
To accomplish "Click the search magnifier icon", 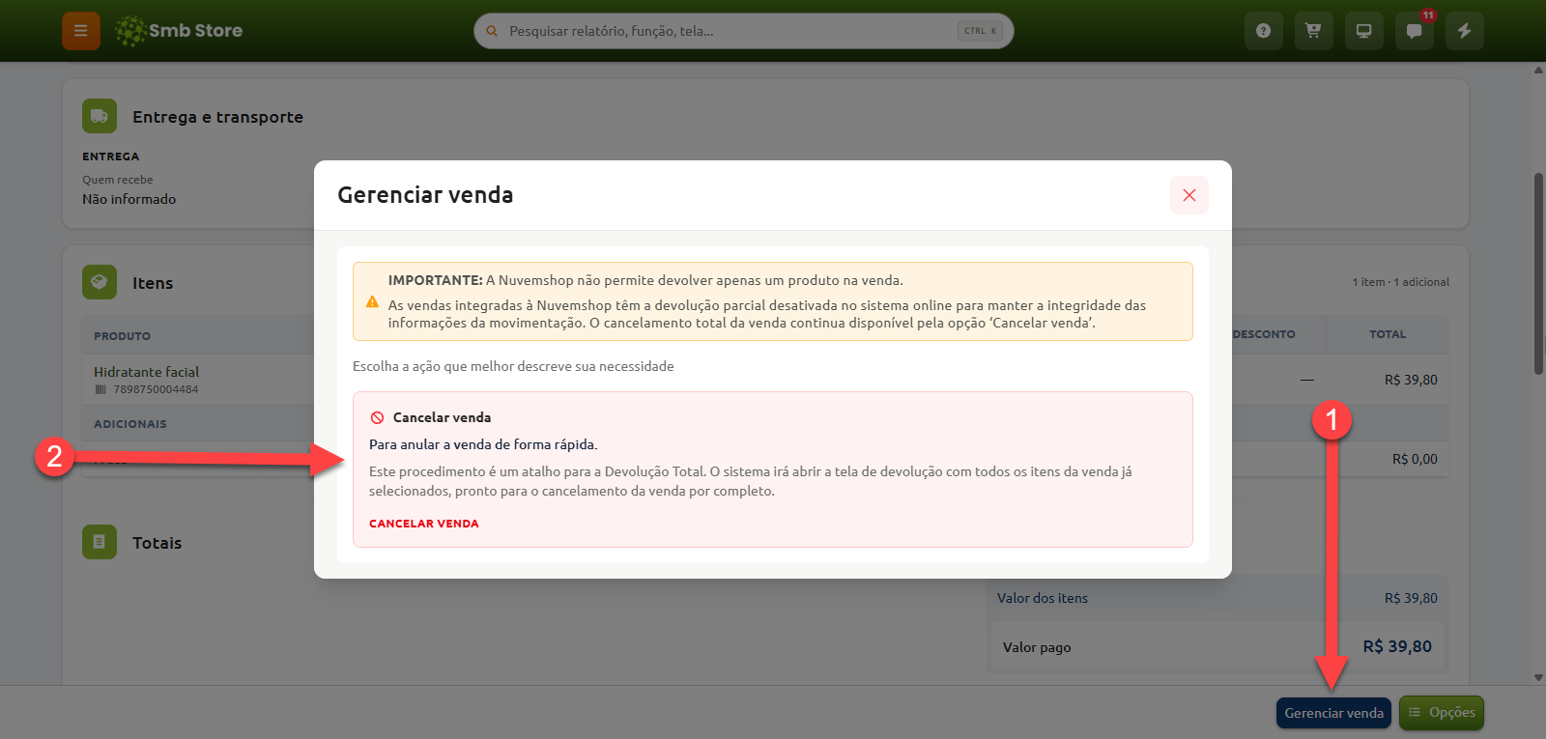I will pos(492,31).
